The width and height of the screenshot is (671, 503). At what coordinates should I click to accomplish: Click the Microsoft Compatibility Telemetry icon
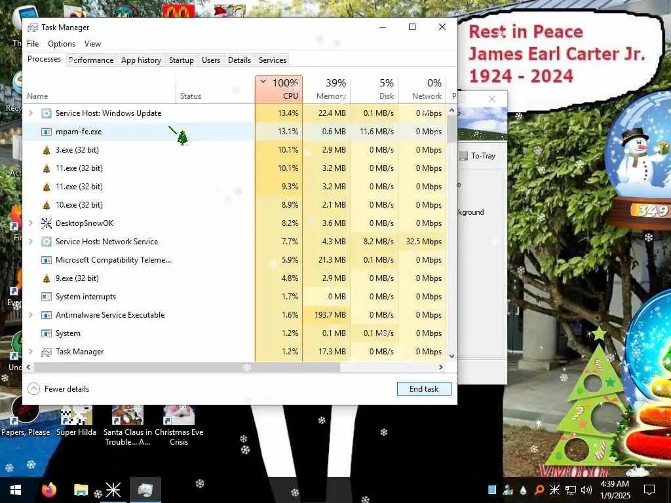pos(47,260)
